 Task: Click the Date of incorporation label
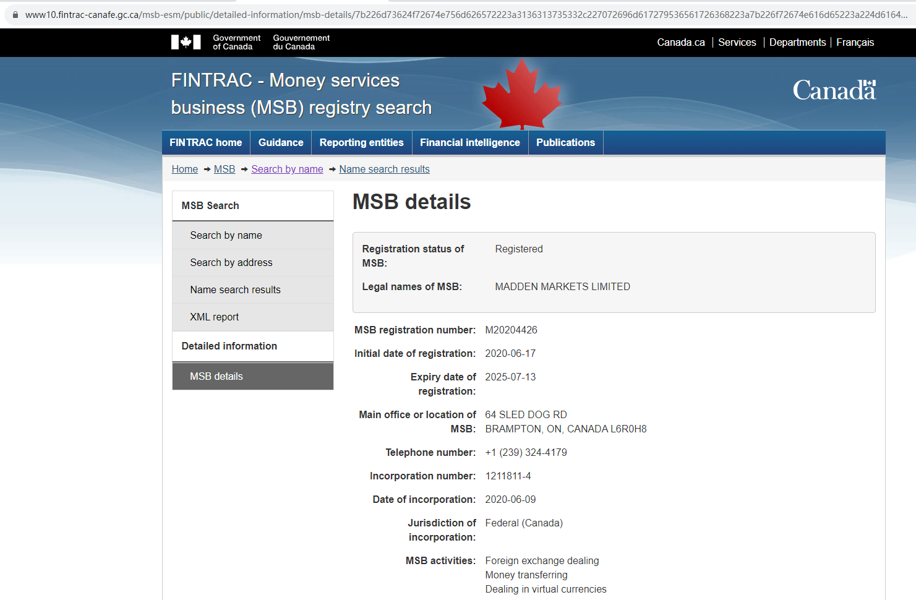[424, 499]
